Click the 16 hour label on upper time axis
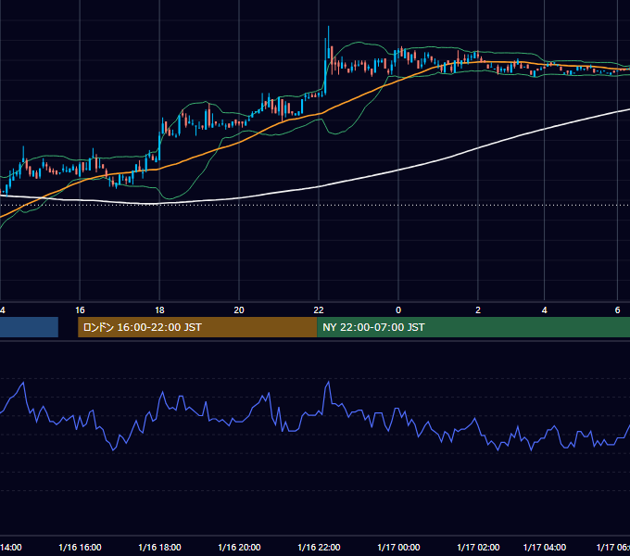Viewport: 630px width, 556px height. (80, 310)
